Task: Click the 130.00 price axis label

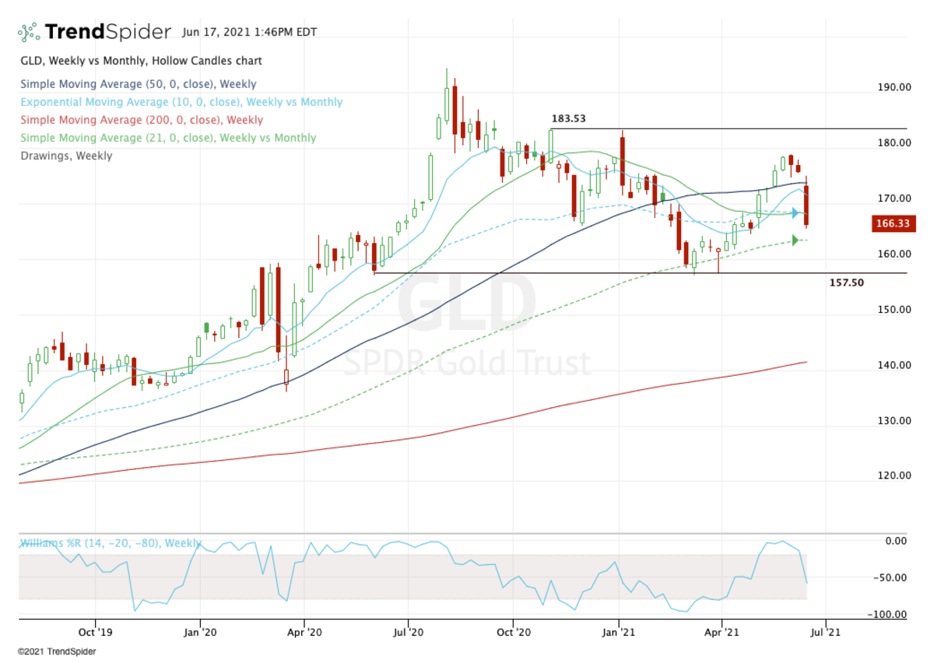Action: coord(894,421)
